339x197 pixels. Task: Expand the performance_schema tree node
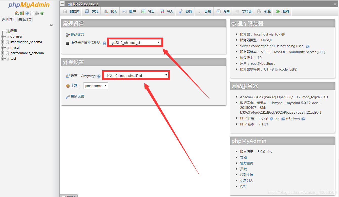pyautogui.click(x=3, y=53)
